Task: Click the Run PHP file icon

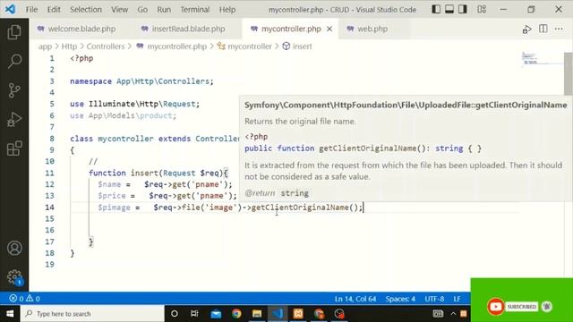Action: [526, 30]
